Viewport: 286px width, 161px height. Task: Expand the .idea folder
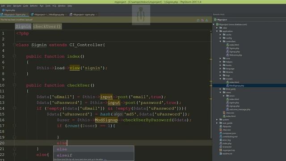pos(217,28)
